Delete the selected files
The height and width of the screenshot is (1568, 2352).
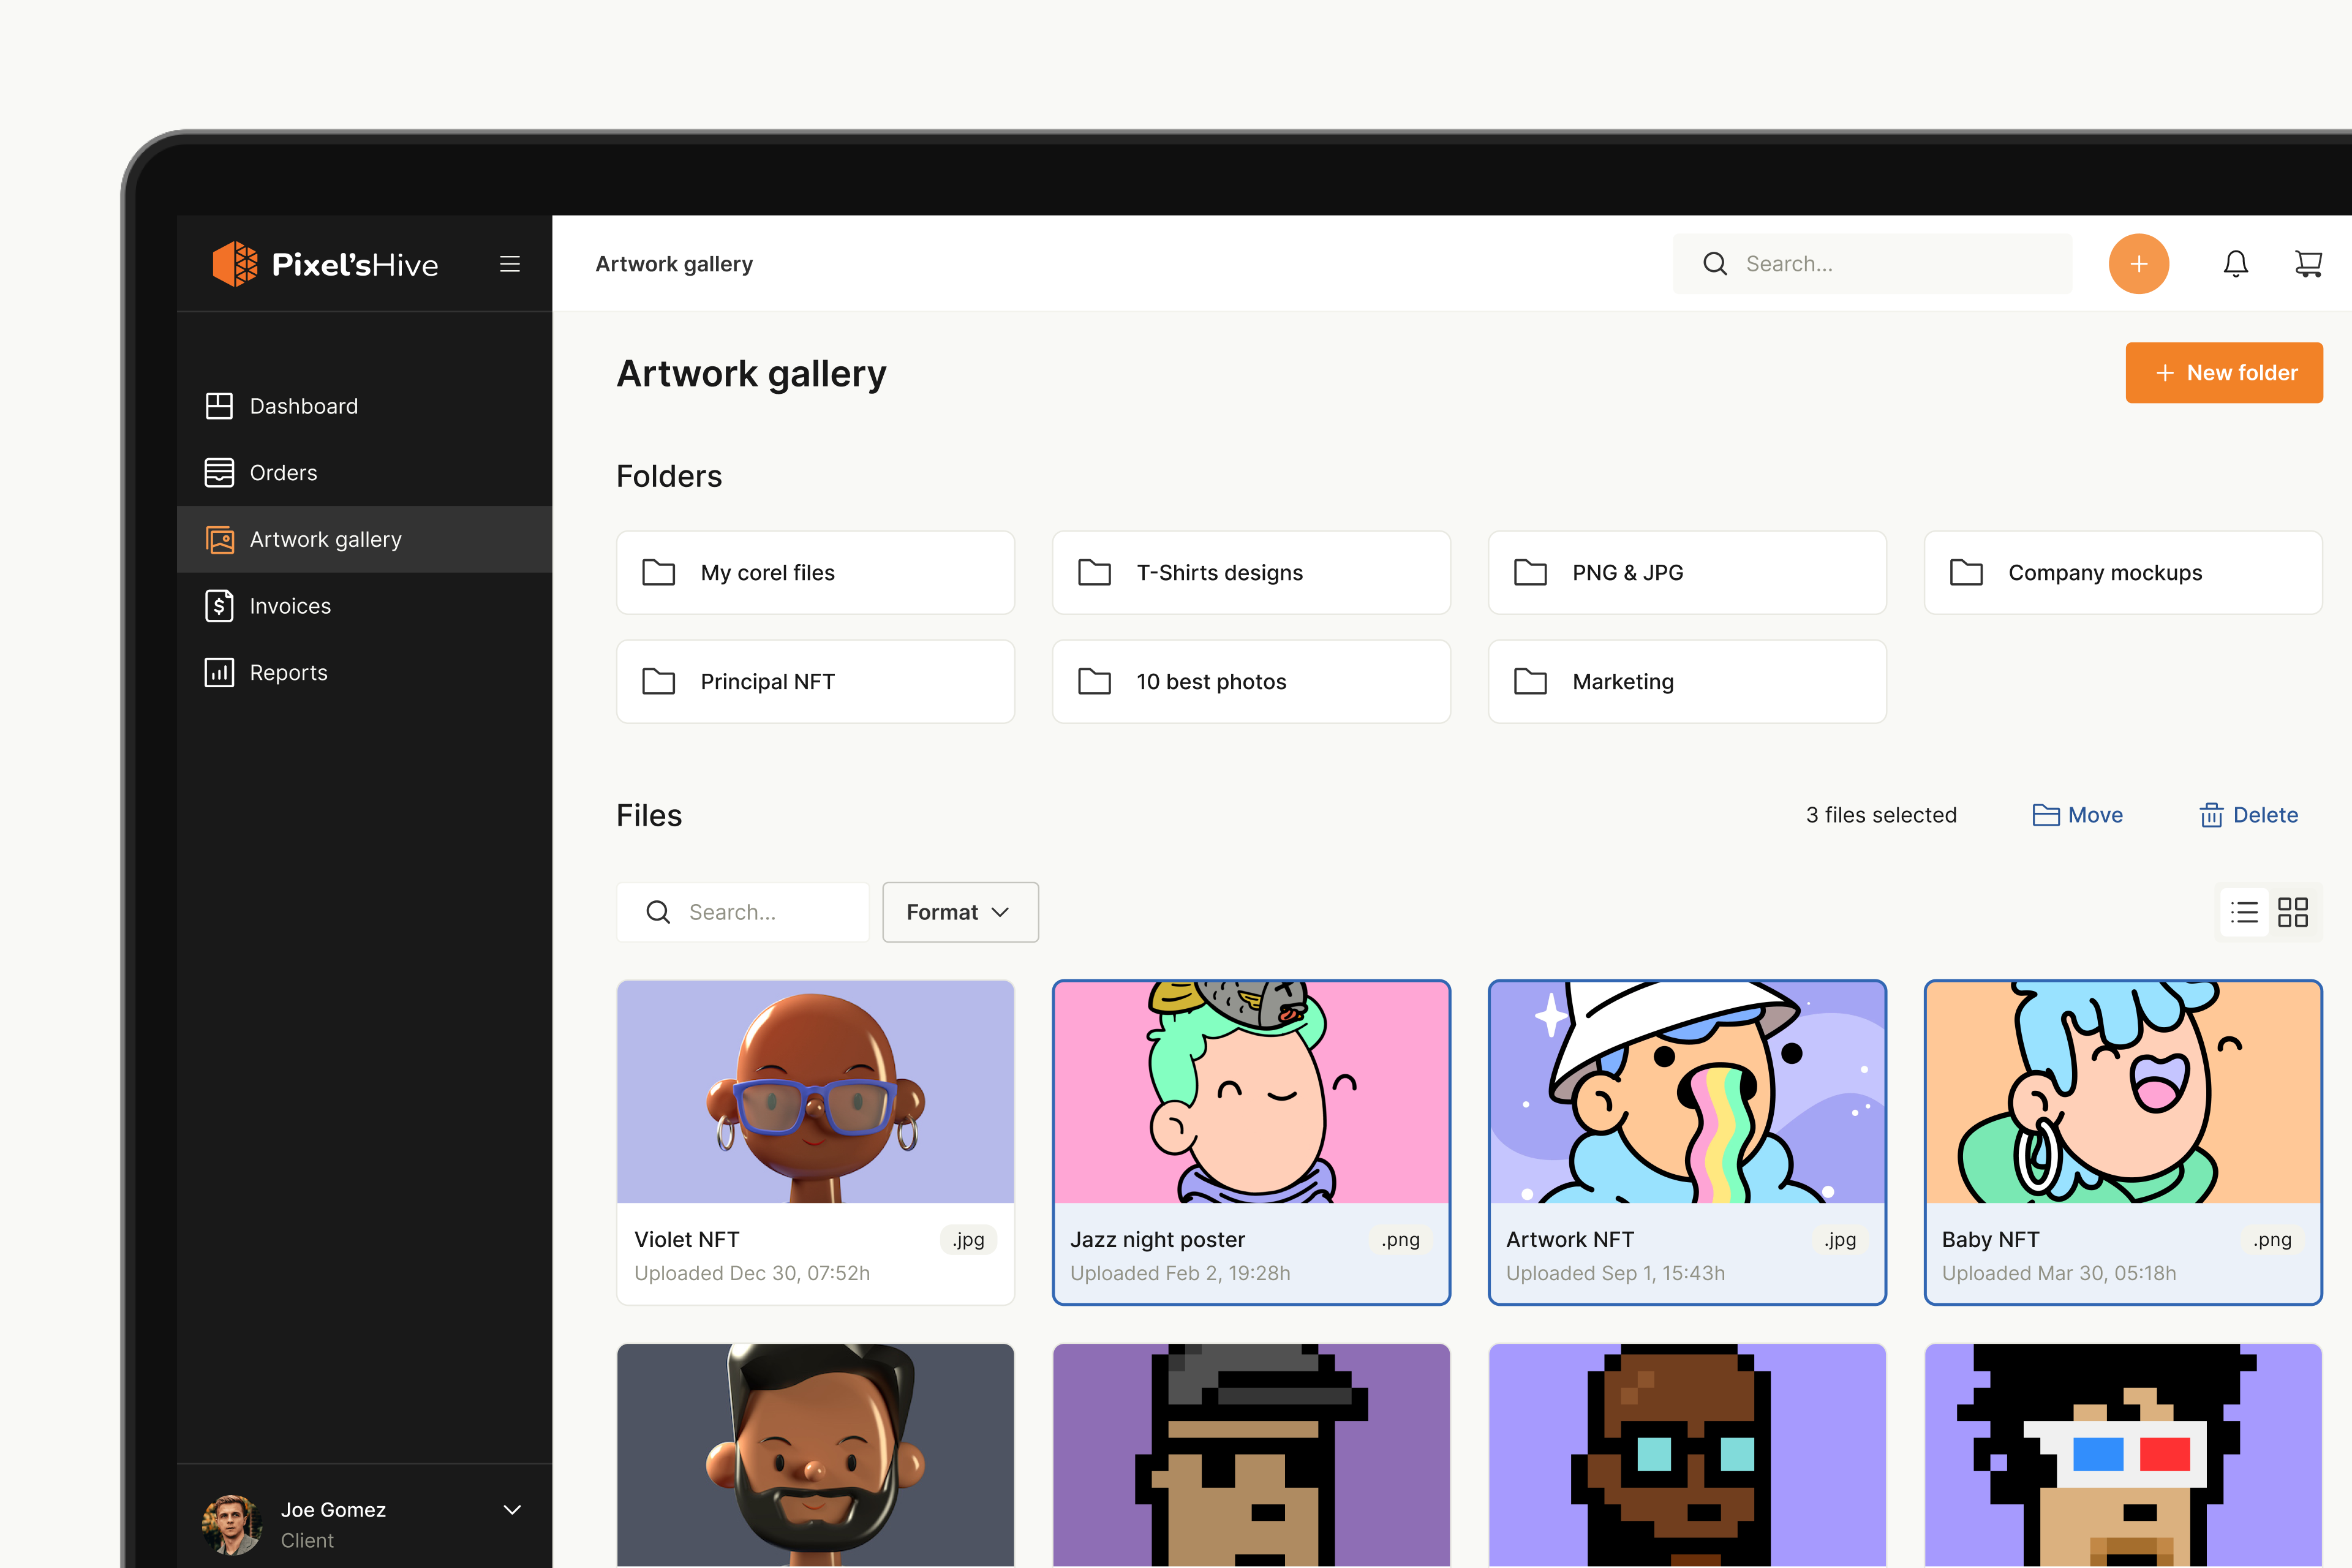click(x=2248, y=816)
